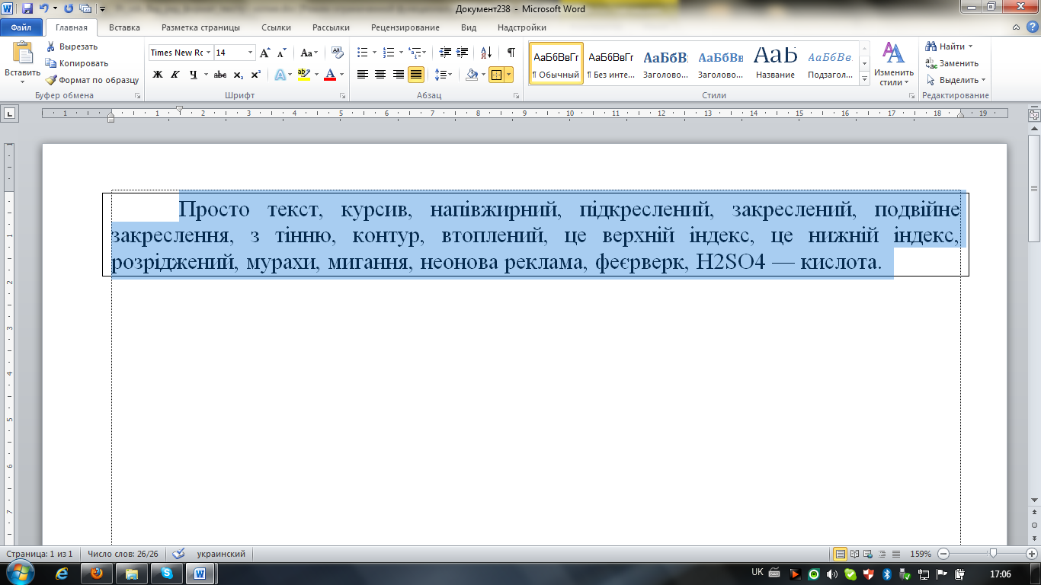
Task: Apply the Название style
Action: point(775,63)
